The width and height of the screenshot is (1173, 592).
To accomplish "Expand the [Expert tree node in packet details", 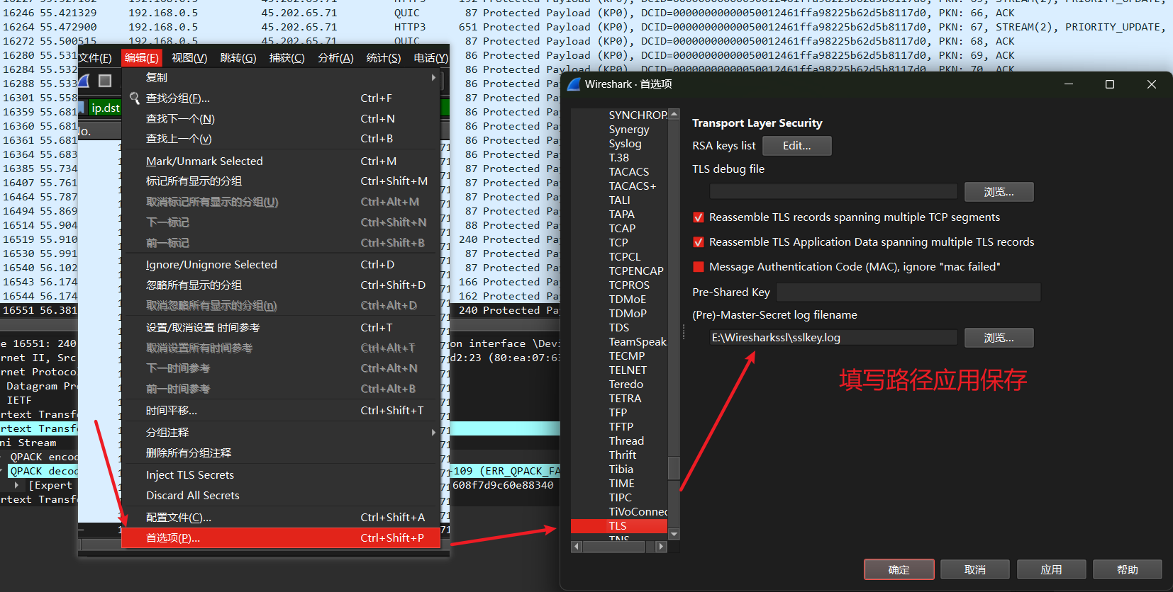I will (16, 485).
